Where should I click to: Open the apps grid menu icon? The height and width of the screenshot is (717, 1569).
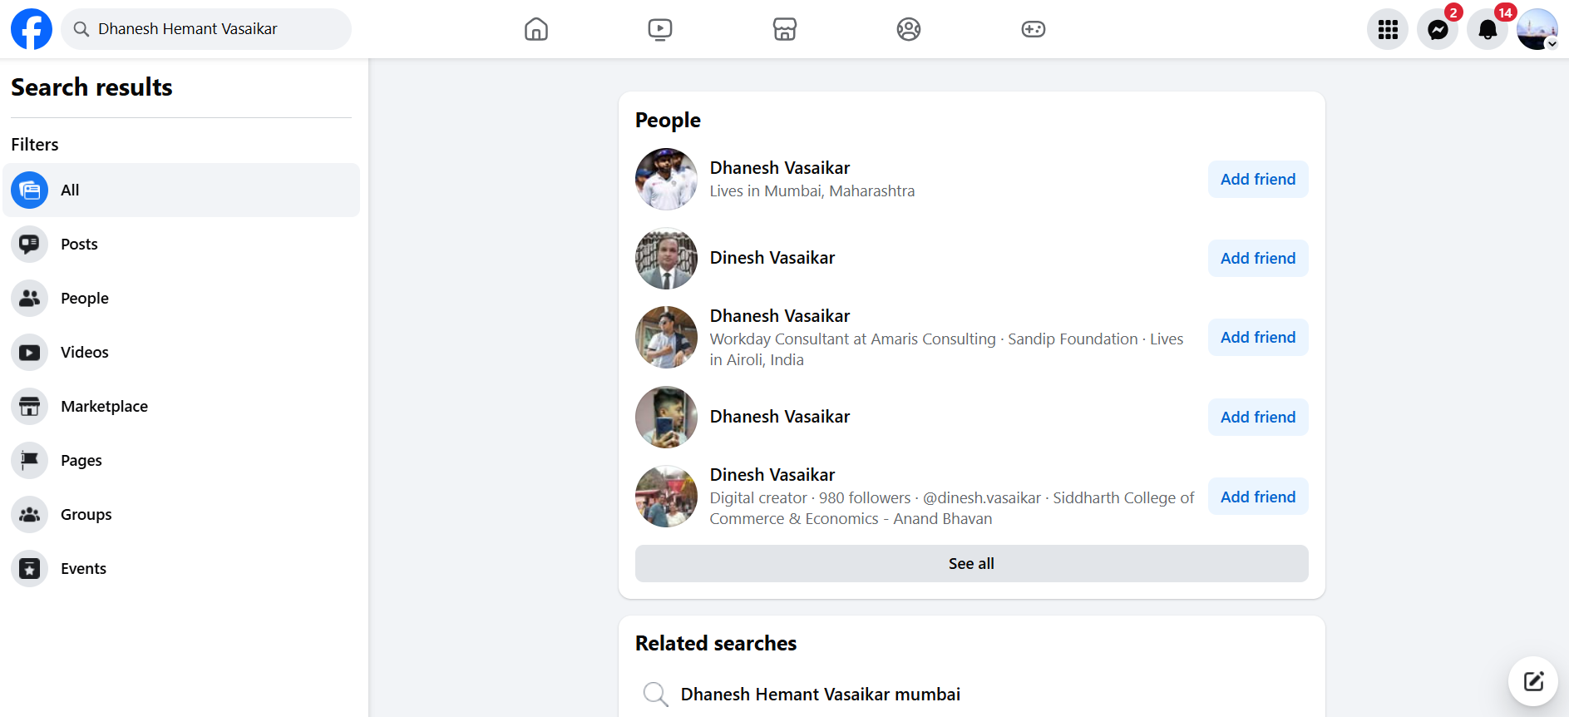click(1388, 30)
